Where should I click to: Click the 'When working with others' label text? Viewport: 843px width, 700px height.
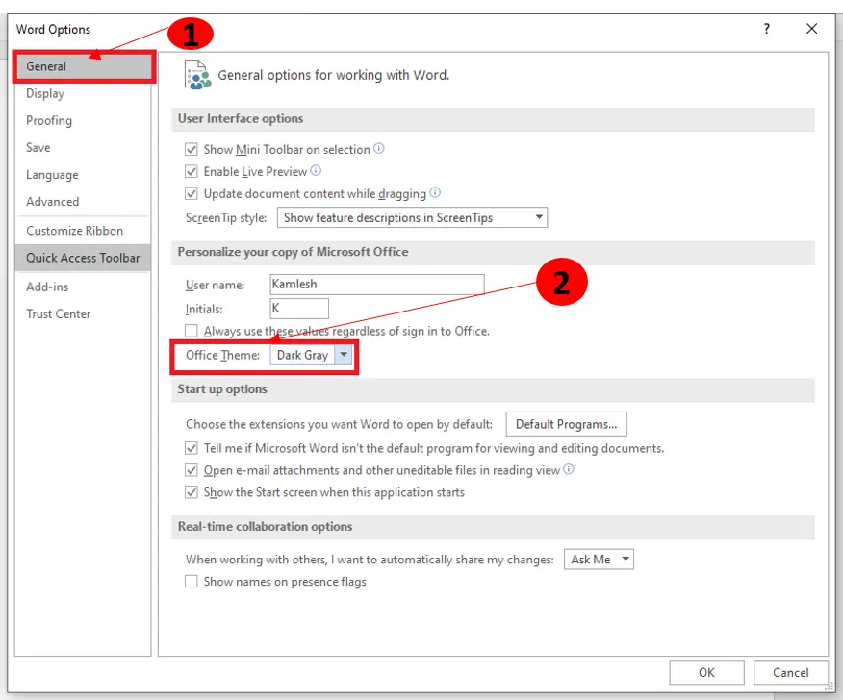tap(370, 560)
